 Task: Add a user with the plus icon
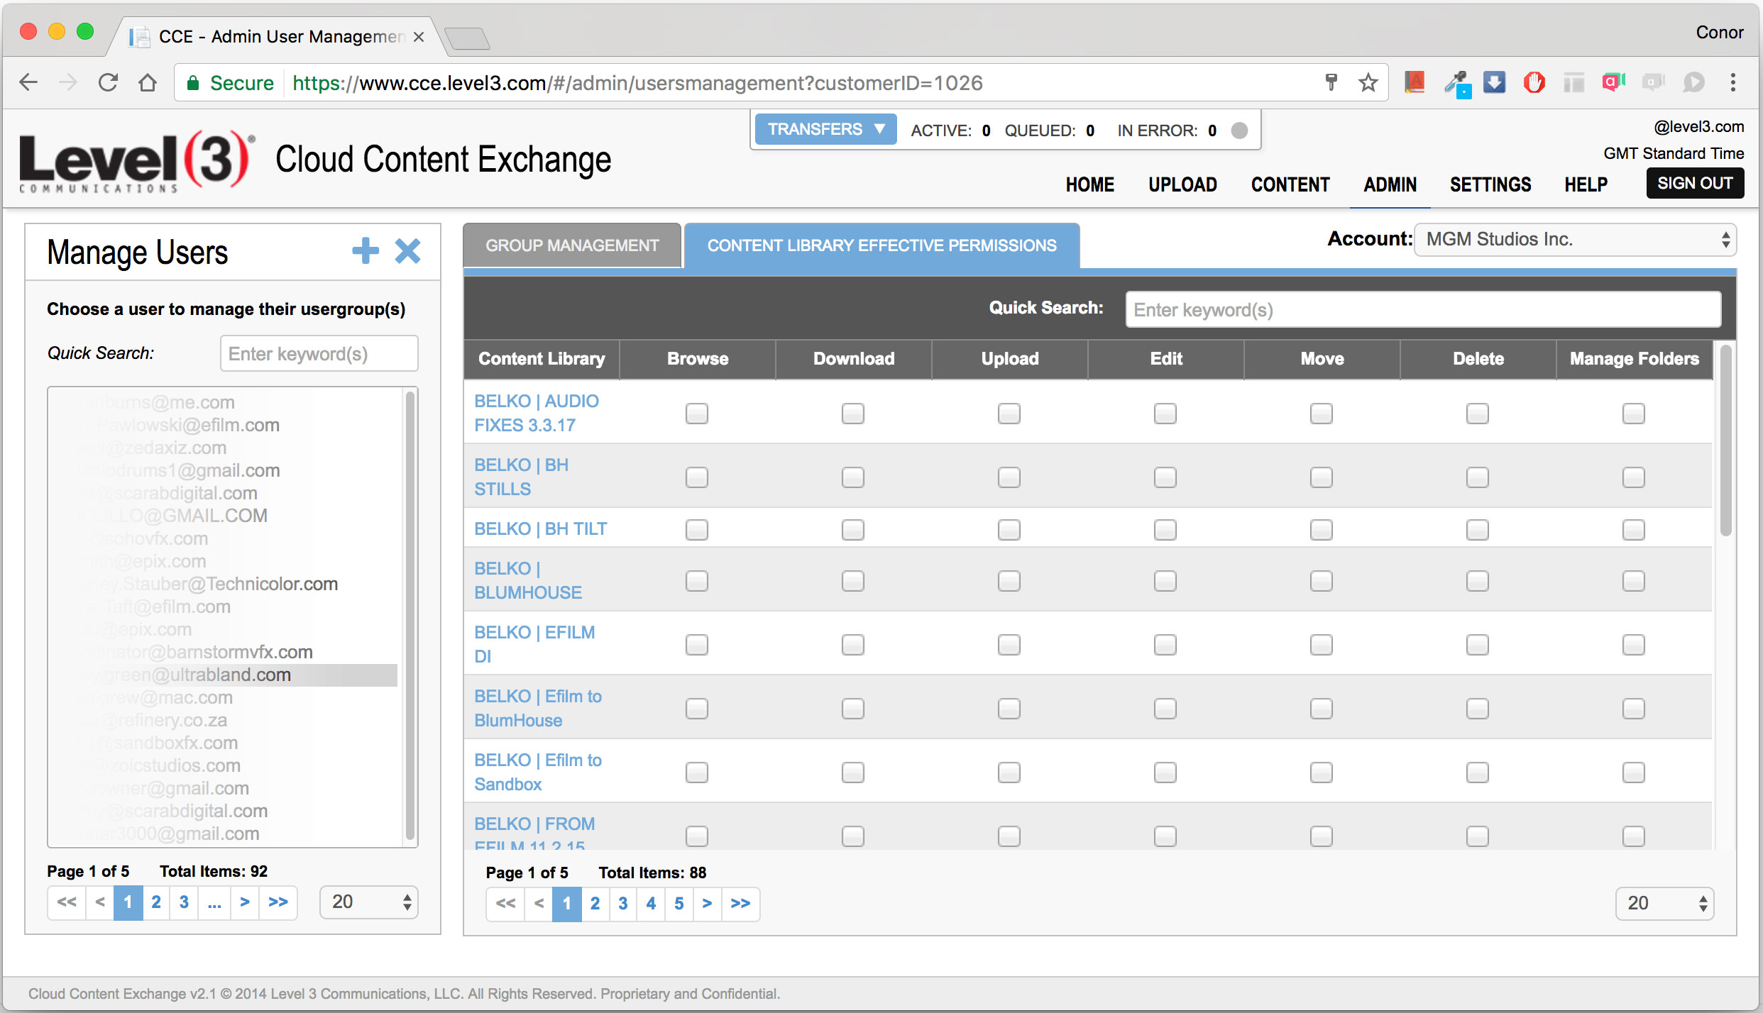tap(366, 250)
